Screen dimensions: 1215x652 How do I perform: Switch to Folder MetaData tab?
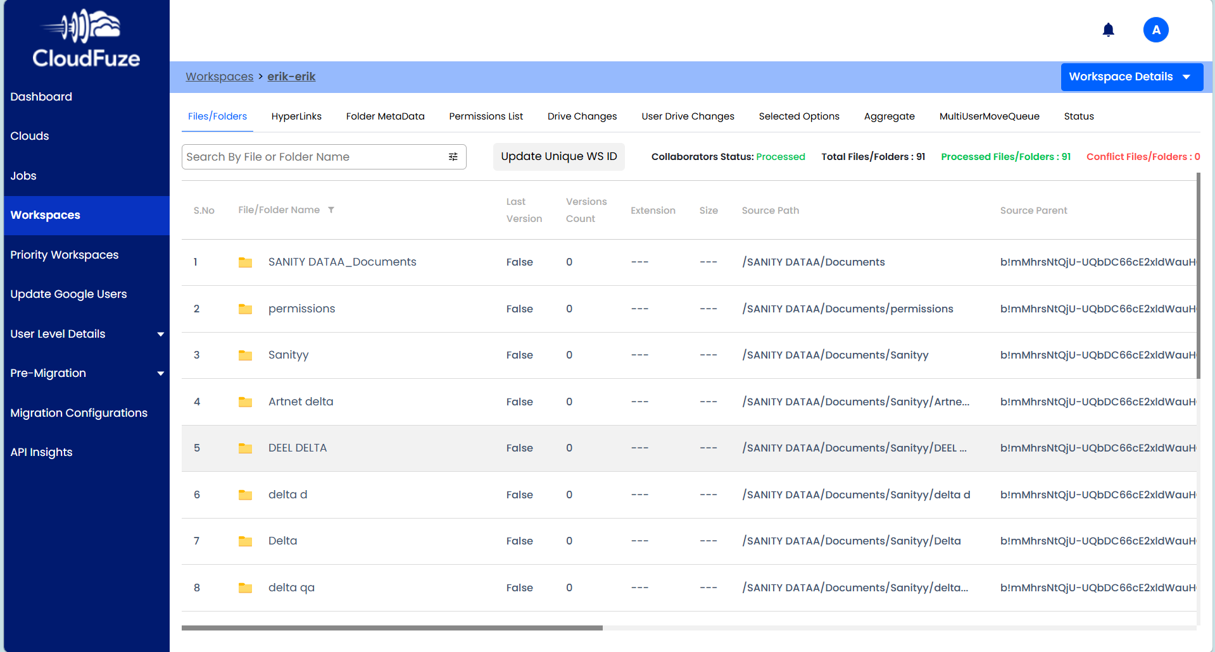pyautogui.click(x=385, y=116)
